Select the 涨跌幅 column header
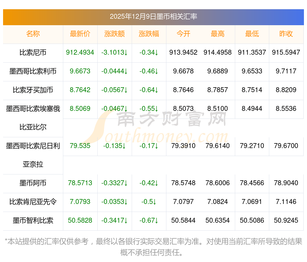Screen dimensions: 307x262 149,34
